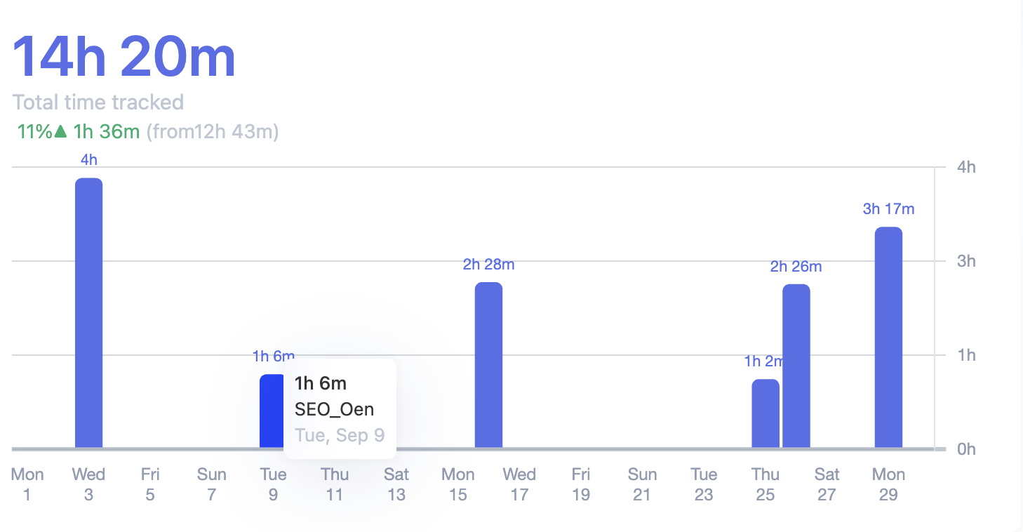Click the Total time tracked label
1023x532 pixels.
tap(98, 102)
